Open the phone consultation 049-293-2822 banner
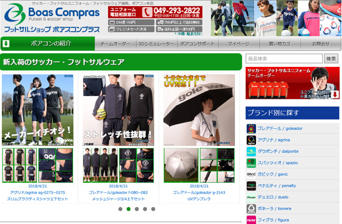 (x=155, y=12)
